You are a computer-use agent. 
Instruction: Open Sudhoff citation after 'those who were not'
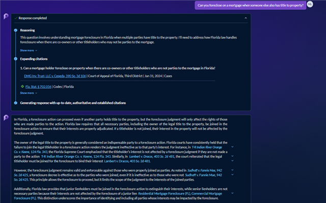(x=204, y=175)
